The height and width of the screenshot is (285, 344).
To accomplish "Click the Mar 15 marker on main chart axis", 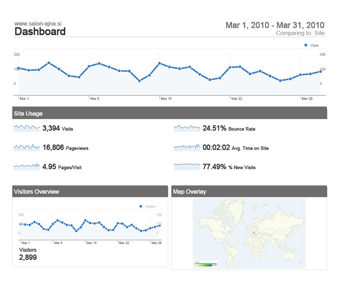I will pos(166,98).
